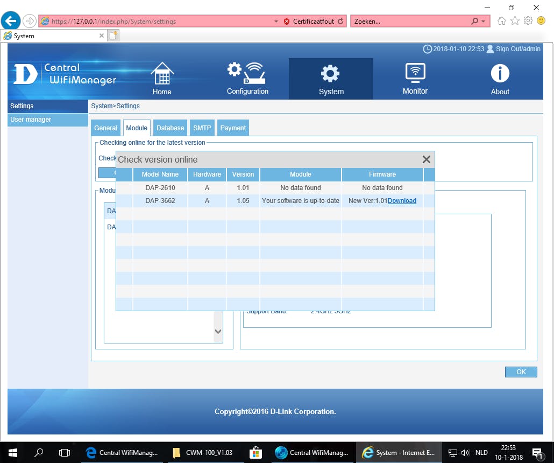Go back with the browser back arrow
This screenshot has width=554, height=463.
coord(11,21)
